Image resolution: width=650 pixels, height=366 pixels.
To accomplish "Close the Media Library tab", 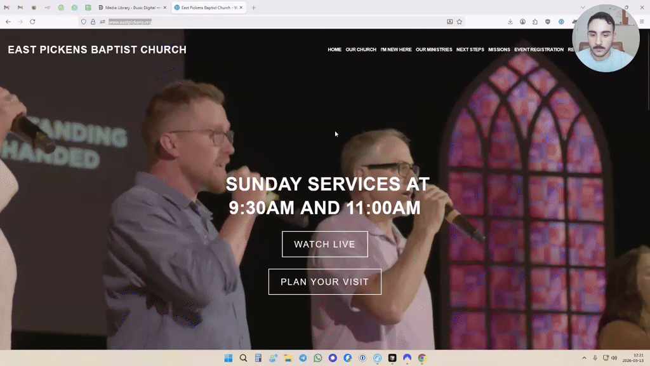I will (x=164, y=8).
